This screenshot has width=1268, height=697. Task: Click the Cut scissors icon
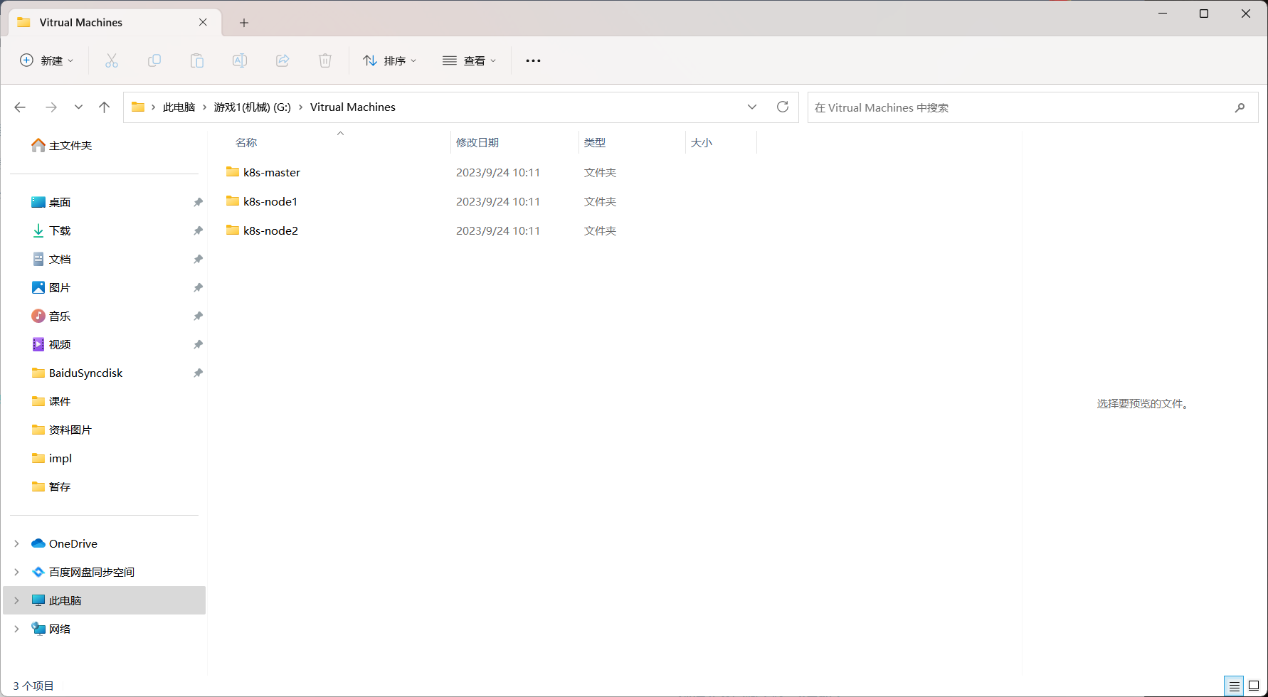click(112, 60)
